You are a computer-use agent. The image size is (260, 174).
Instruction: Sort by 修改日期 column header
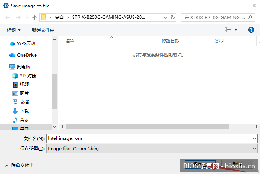coord(170,41)
